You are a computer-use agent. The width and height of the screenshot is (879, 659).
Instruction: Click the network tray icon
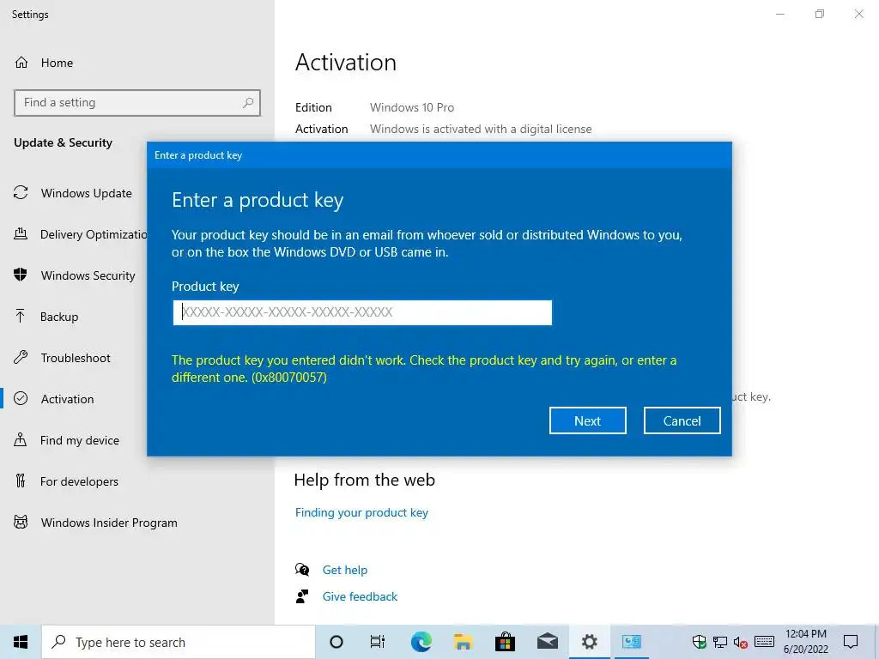[x=720, y=642]
